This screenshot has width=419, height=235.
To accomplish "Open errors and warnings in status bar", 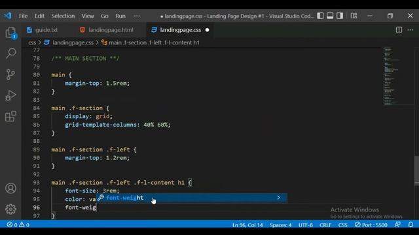I will point(18,225).
